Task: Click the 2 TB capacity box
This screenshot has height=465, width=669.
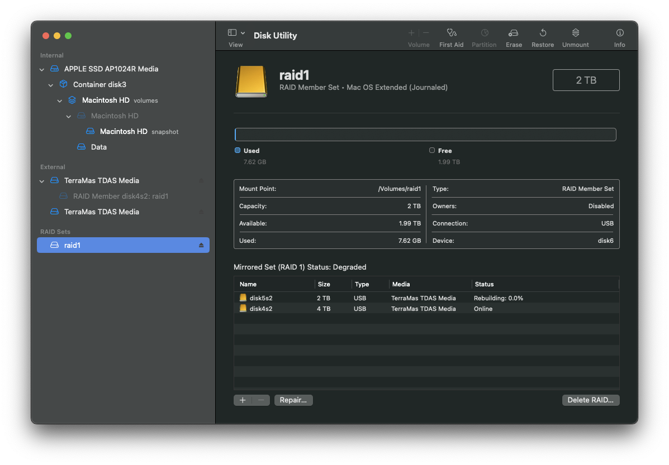Action: click(x=586, y=80)
